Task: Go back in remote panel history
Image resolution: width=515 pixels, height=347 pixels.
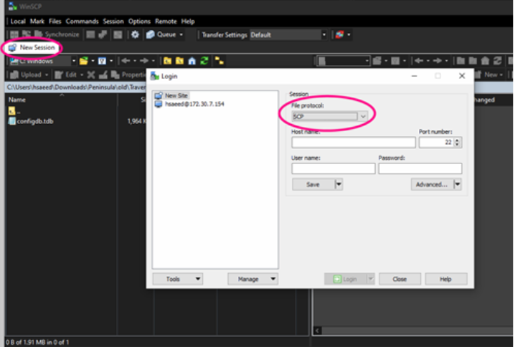Action: tap(419, 61)
